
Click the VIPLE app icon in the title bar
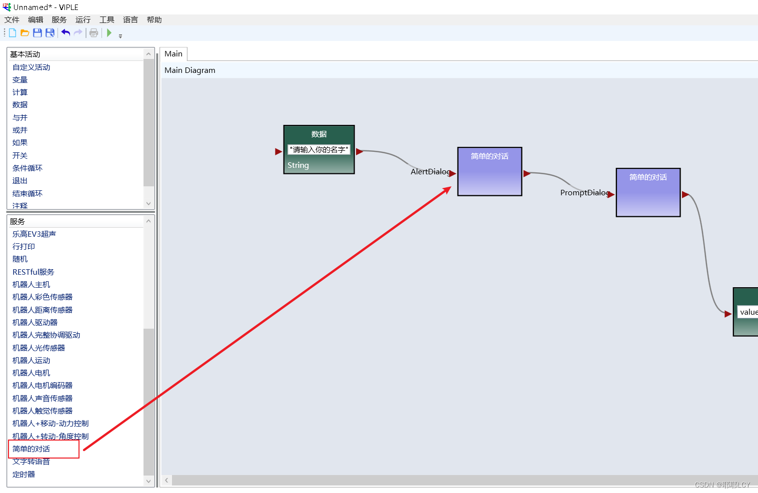click(6, 7)
